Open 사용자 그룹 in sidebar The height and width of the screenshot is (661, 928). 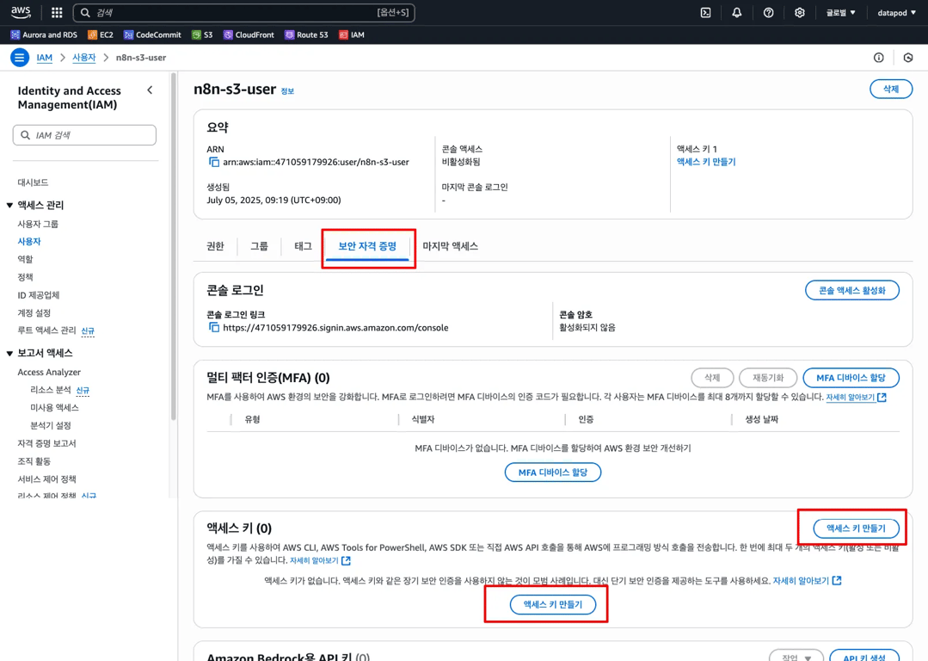point(38,224)
